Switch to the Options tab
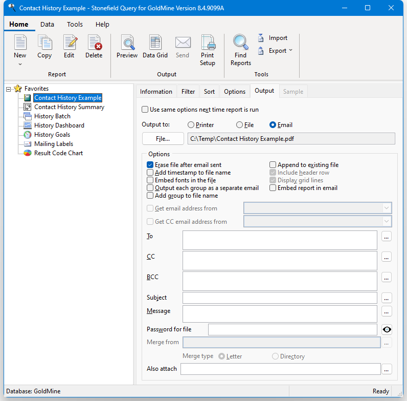 click(235, 92)
